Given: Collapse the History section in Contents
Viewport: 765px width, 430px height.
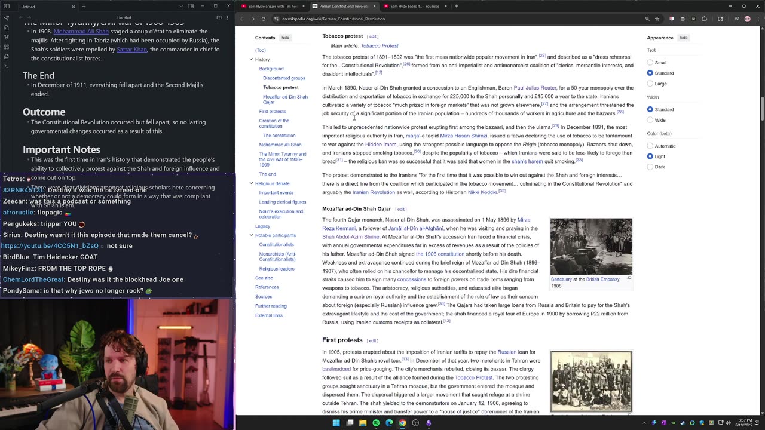Looking at the screenshot, I should [251, 59].
